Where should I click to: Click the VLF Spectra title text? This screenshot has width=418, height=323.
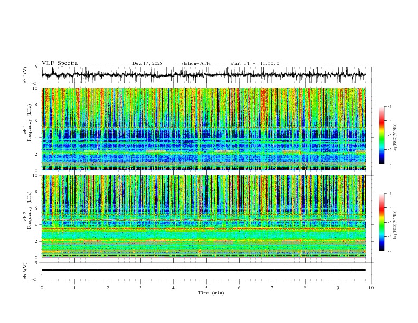pos(60,63)
